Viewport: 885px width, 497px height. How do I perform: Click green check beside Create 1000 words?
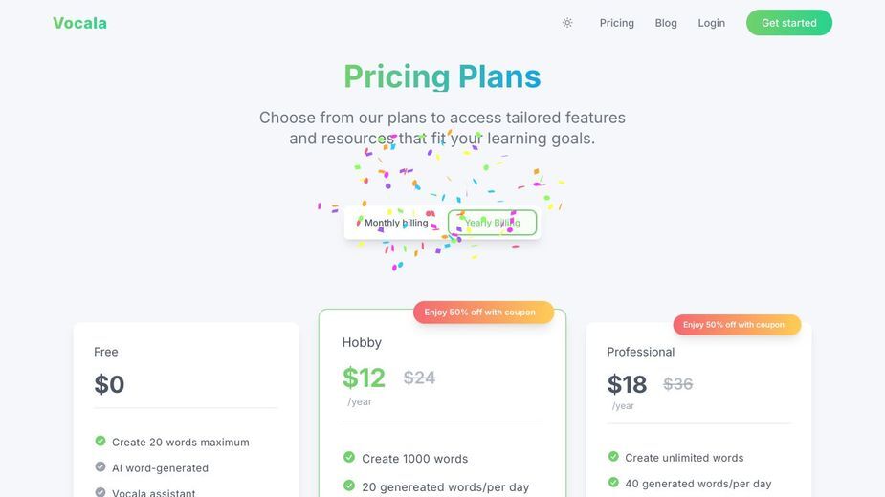[349, 458]
